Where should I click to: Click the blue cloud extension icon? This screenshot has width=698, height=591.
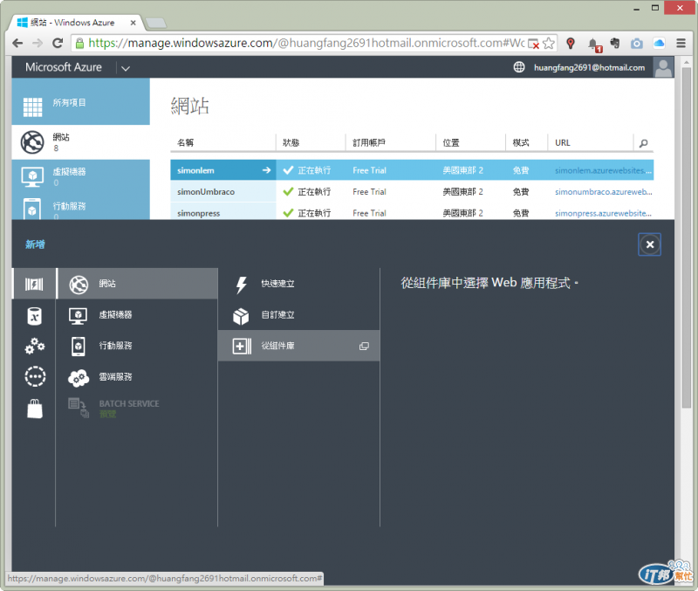tap(659, 43)
